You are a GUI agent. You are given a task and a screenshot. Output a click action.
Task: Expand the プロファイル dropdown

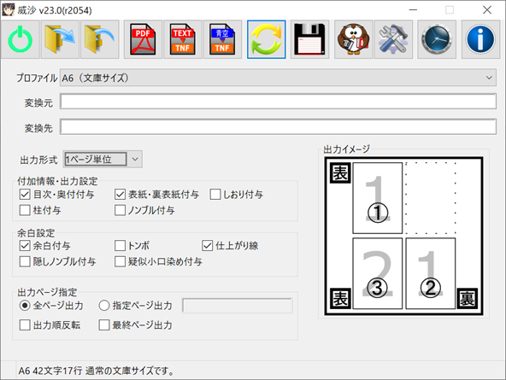click(x=278, y=78)
